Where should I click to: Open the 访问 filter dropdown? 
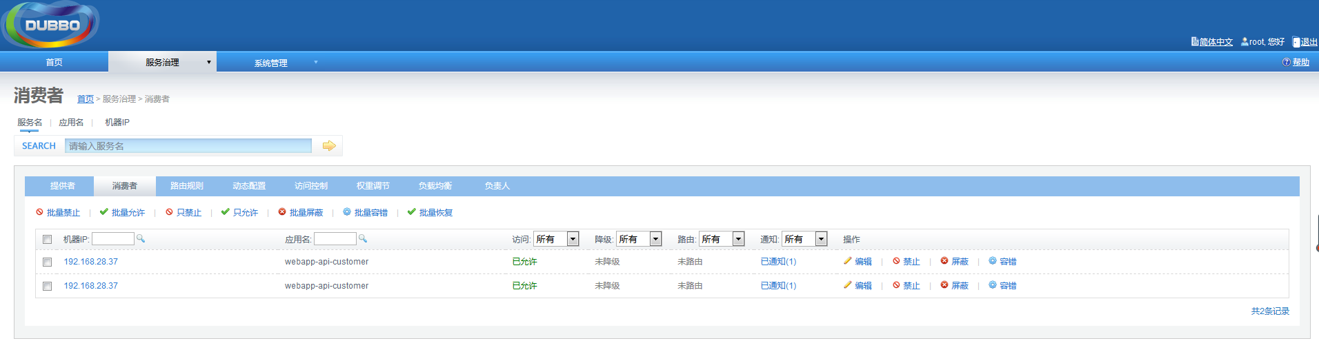[x=556, y=239]
